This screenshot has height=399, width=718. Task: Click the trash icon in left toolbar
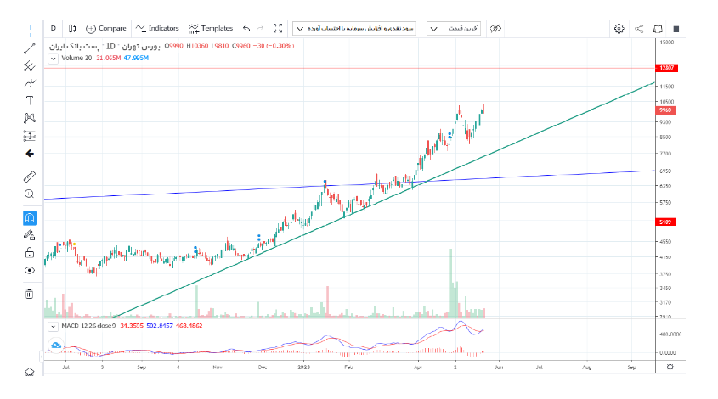coord(30,294)
